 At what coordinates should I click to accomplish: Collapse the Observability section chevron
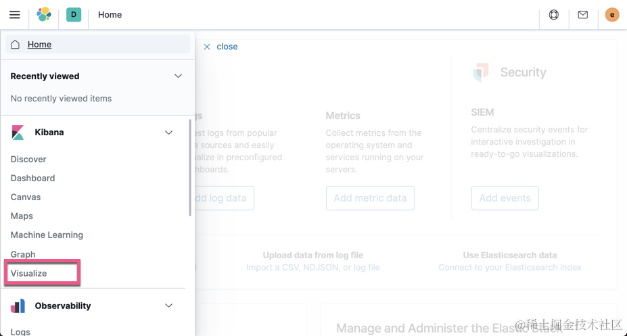(168, 306)
